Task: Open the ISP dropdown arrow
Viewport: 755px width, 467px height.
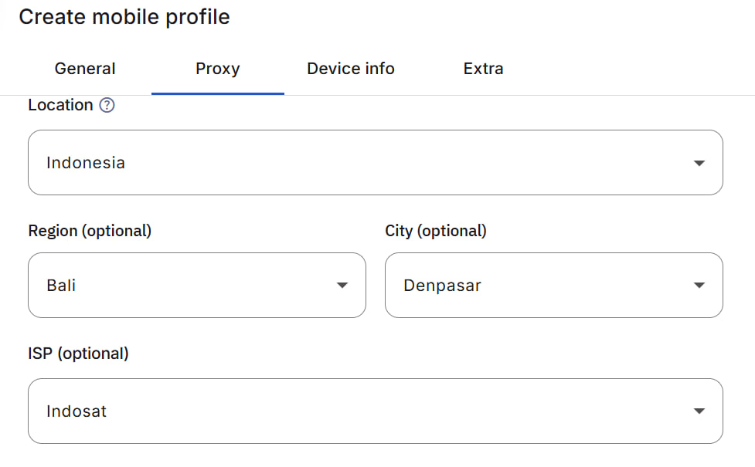Action: pos(699,411)
